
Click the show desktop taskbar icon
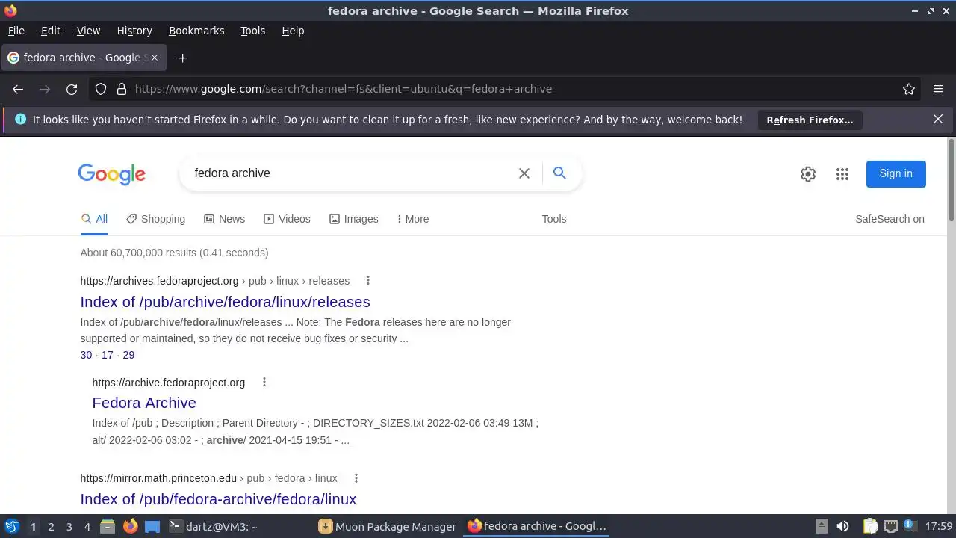pyautogui.click(x=152, y=526)
